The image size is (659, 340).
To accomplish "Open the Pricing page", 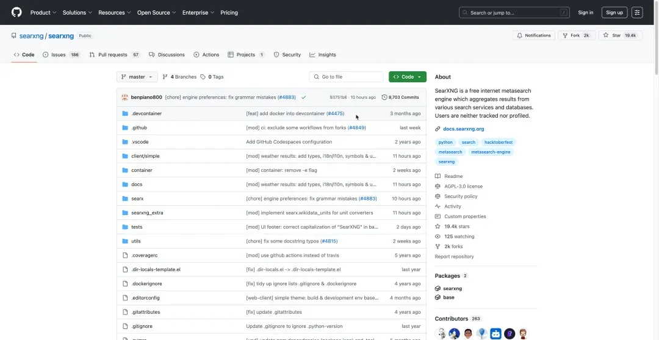I will (x=229, y=13).
